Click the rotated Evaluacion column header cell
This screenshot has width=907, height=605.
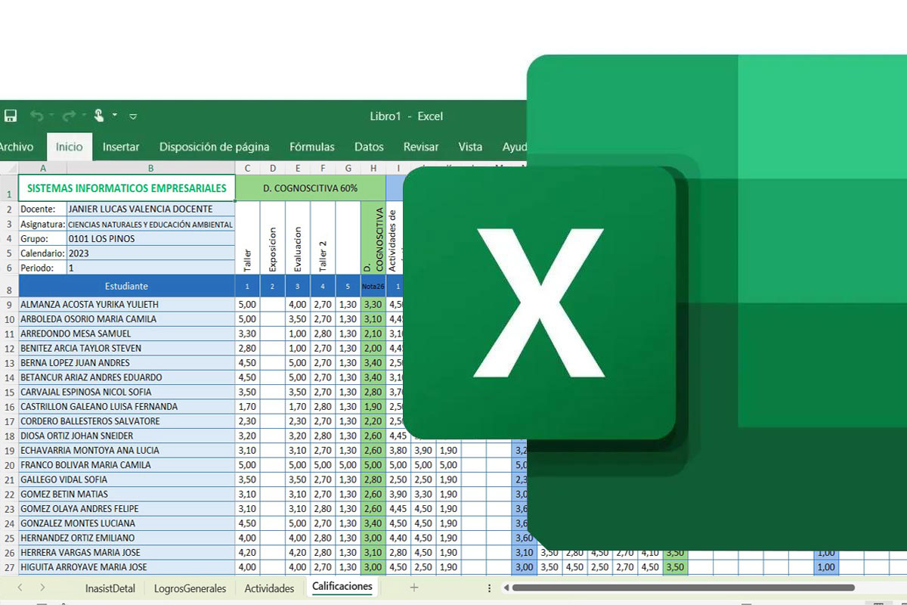298,238
